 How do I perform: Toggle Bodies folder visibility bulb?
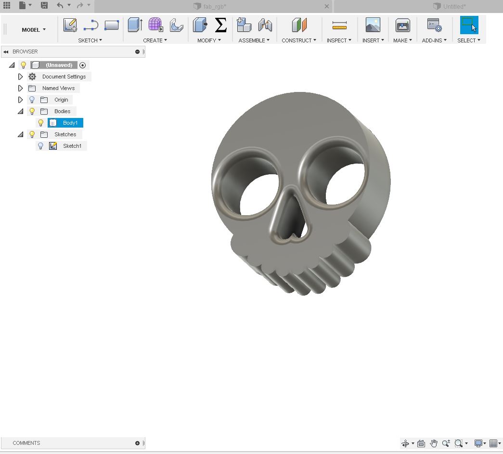tap(32, 111)
